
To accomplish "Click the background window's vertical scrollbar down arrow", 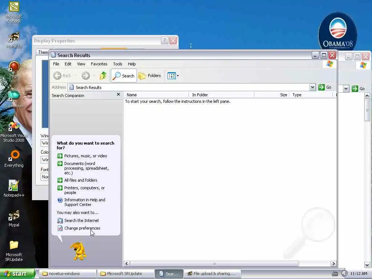I will (x=367, y=265).
